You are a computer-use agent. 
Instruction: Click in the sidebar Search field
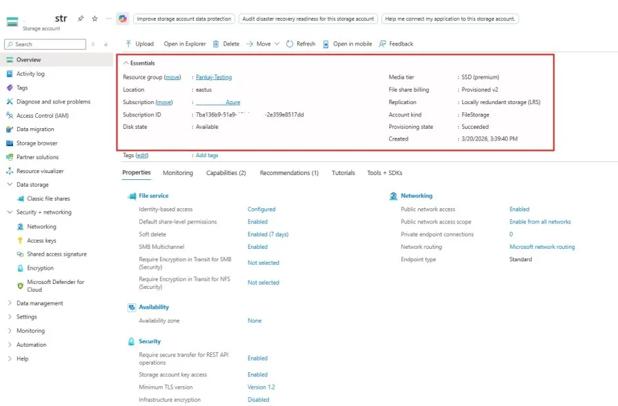pyautogui.click(x=46, y=44)
